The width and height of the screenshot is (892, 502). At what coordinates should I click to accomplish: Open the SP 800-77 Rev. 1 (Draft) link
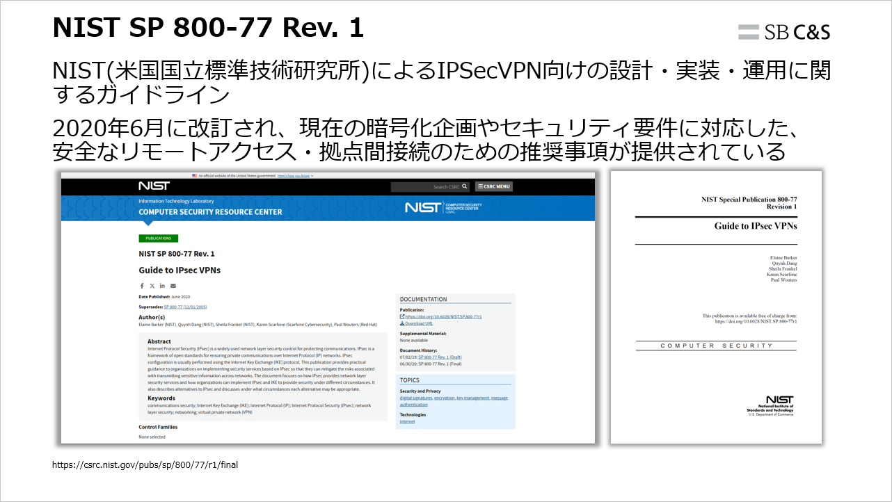440,357
